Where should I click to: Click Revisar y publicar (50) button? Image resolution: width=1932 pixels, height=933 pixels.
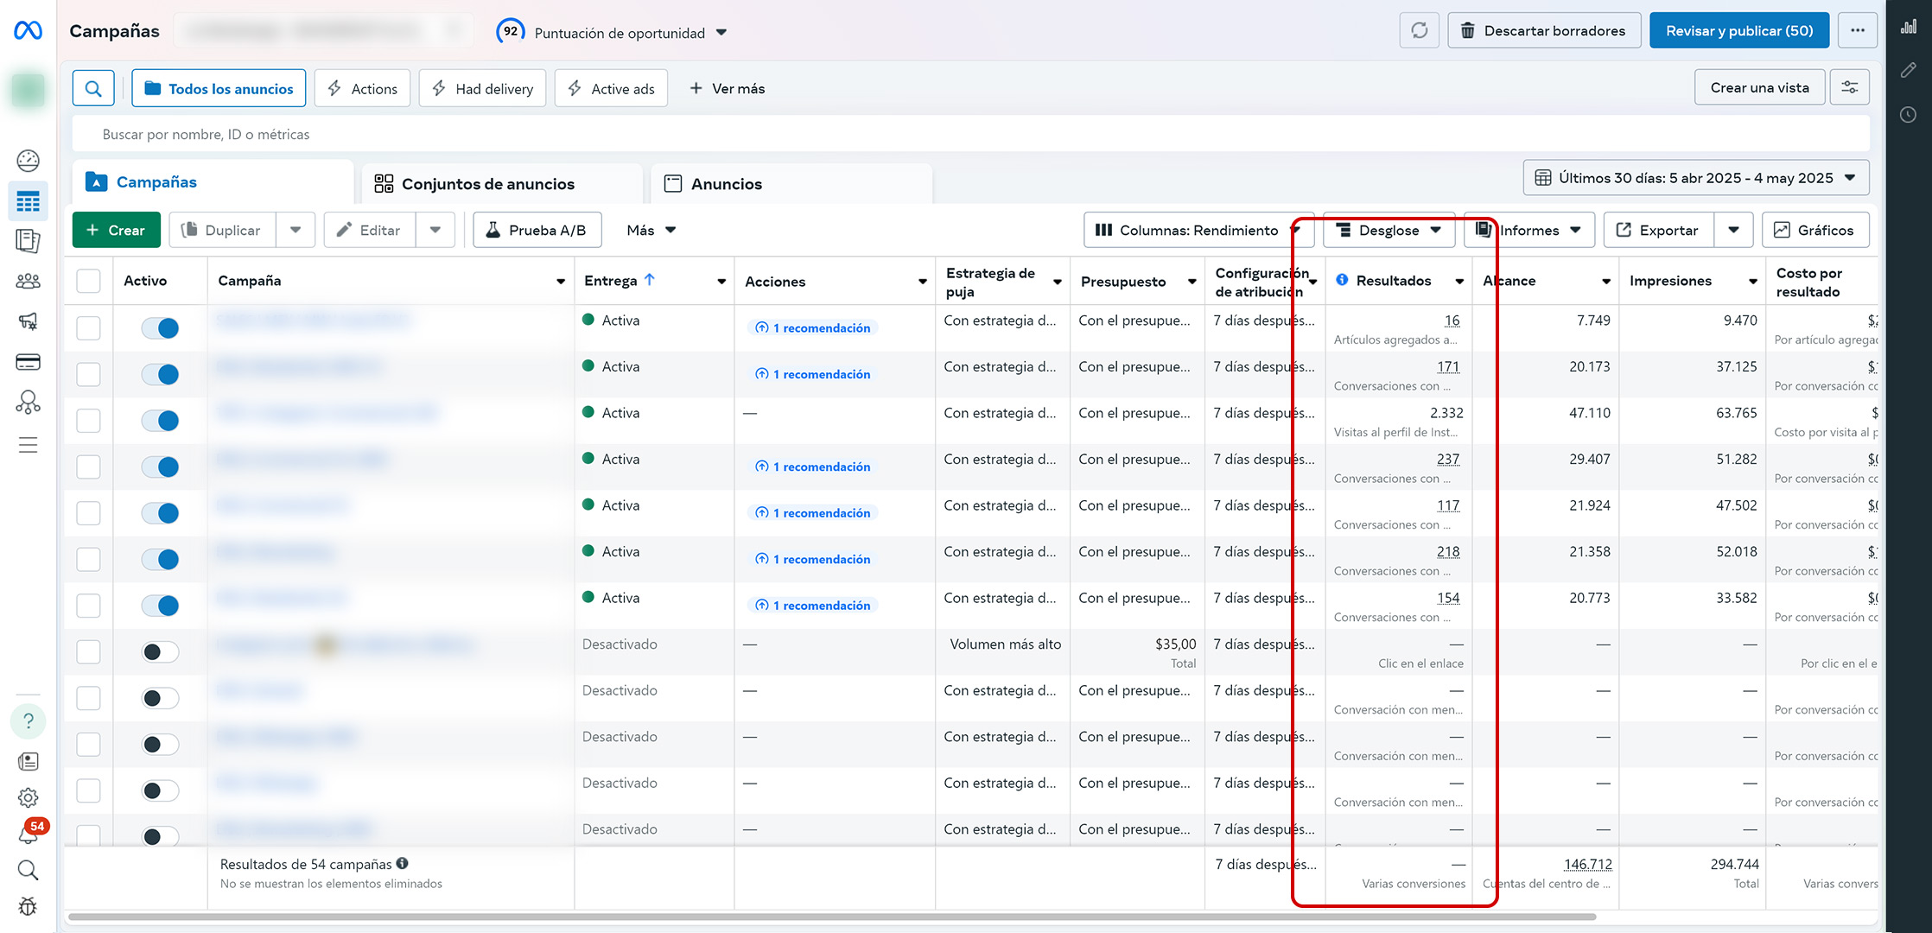coord(1739,31)
